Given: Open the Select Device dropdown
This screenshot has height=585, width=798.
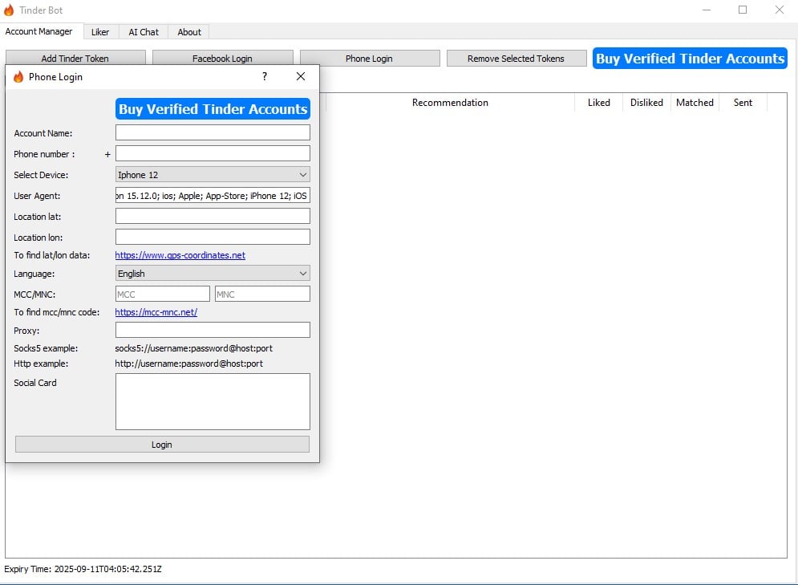Looking at the screenshot, I should coord(213,175).
